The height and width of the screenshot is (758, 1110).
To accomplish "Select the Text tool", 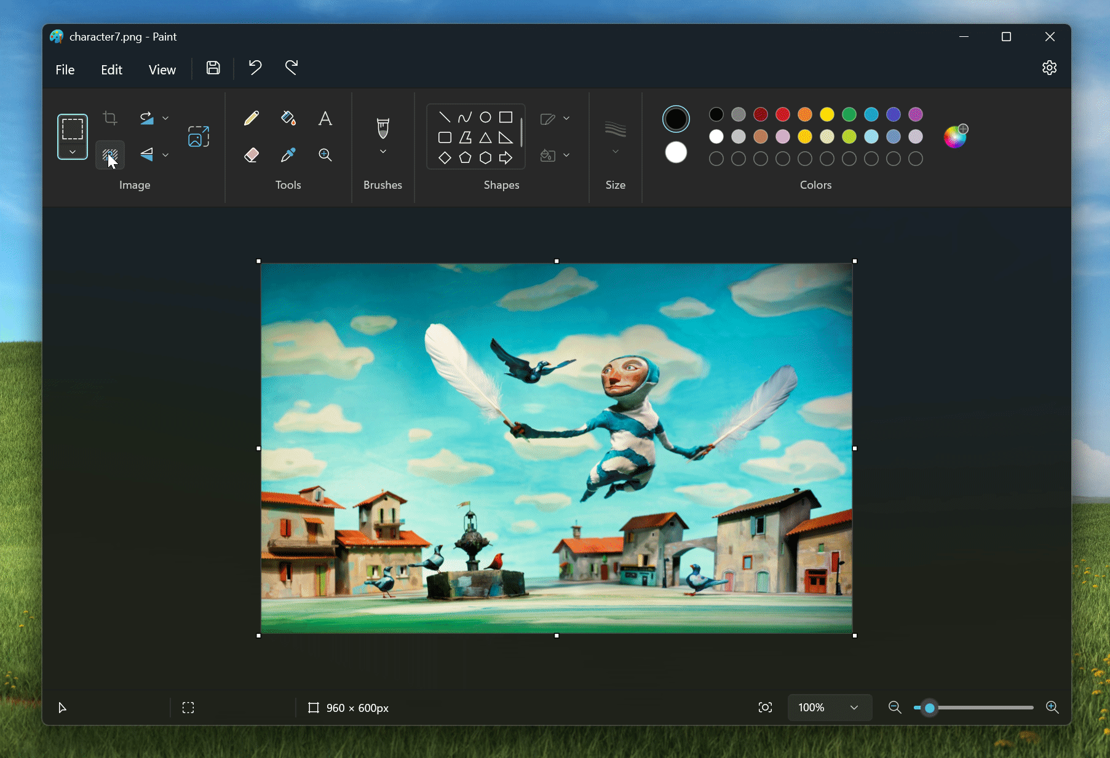I will pos(325,118).
